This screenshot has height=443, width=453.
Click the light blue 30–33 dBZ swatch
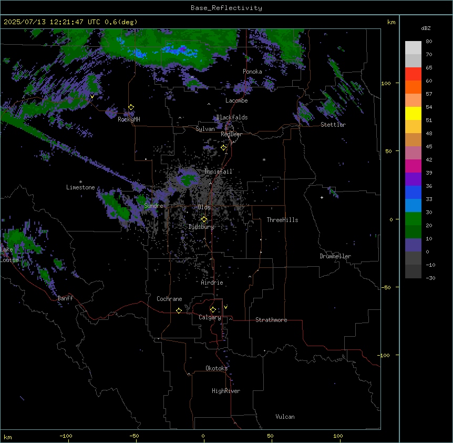pyautogui.click(x=413, y=206)
